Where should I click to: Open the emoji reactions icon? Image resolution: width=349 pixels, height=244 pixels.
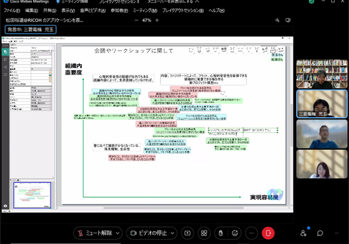click(235, 233)
